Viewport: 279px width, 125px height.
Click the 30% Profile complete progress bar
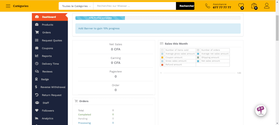pyautogui.click(x=100, y=18)
